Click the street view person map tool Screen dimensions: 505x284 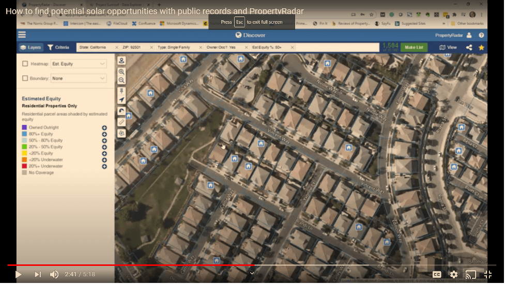[x=121, y=60]
